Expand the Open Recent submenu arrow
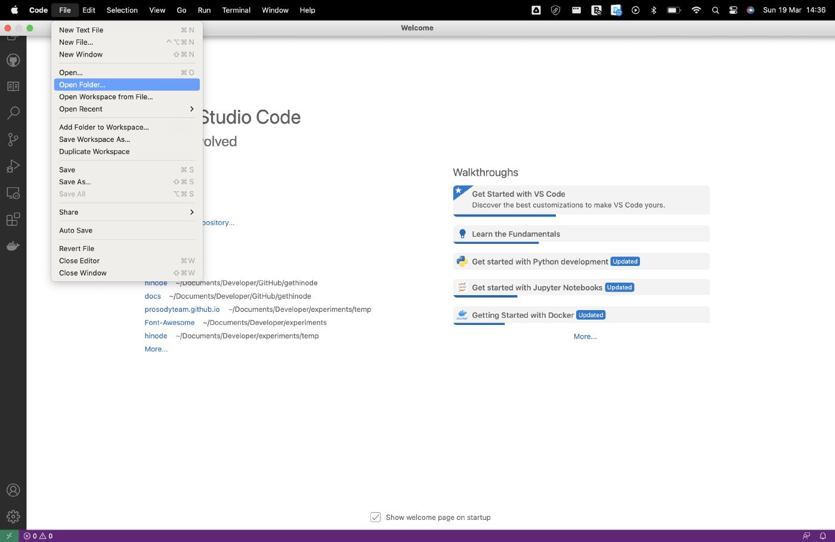835x542 pixels. click(191, 109)
